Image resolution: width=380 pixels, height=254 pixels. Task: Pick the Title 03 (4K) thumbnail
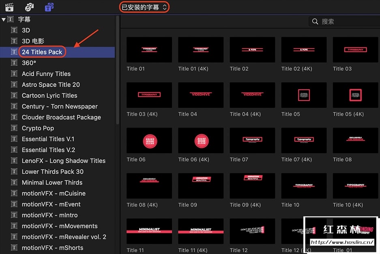point(149,95)
